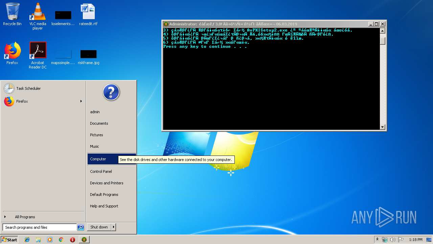Minimize the Administrator console window
The image size is (433, 244).
click(371, 24)
